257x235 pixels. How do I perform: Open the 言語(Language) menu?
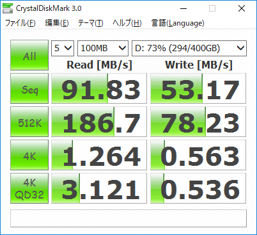(x=178, y=23)
